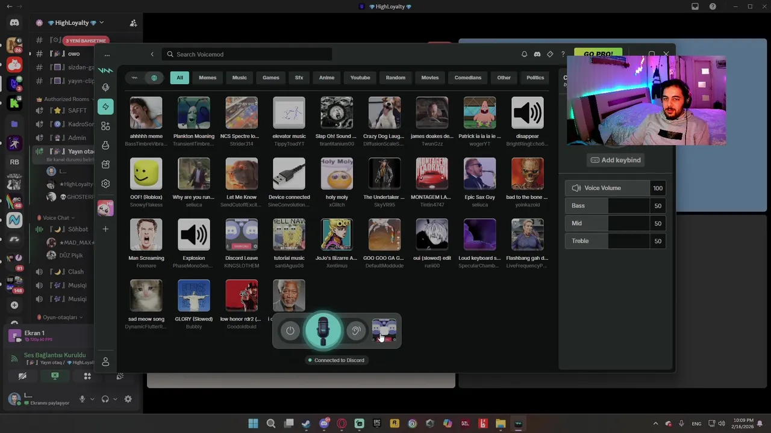771x433 pixels.
Task: Open Discord home direct messages icon
Action: [x=14, y=23]
